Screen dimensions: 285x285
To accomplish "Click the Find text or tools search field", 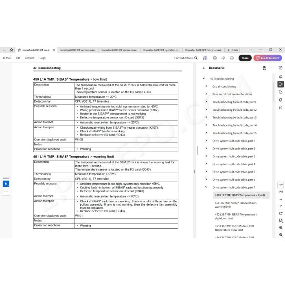I will coord(183,58).
